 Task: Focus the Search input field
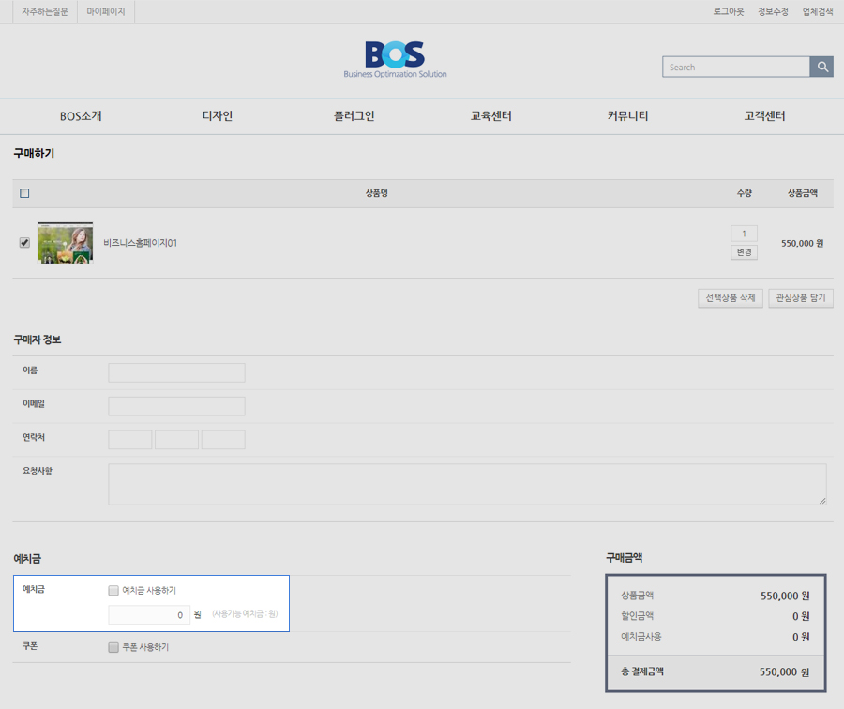pos(736,67)
